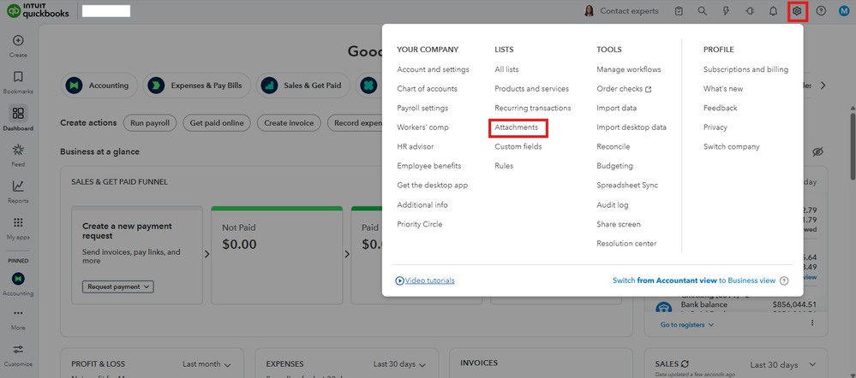Expand the Request payment dropdown
856x378 pixels.
pyautogui.click(x=118, y=286)
